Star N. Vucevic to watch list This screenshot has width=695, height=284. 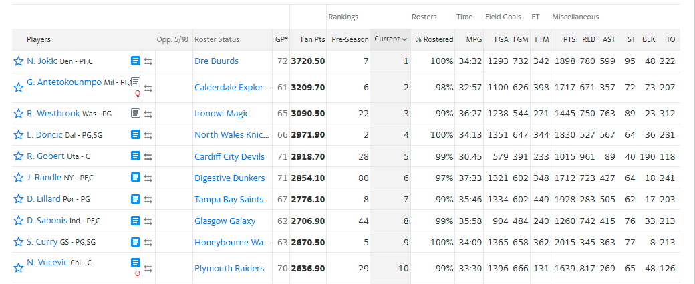point(18,267)
